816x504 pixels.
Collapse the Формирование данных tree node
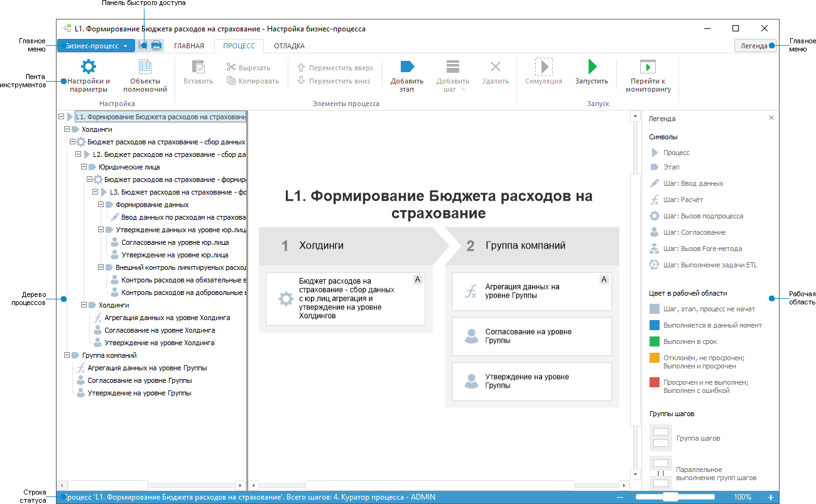point(101,205)
